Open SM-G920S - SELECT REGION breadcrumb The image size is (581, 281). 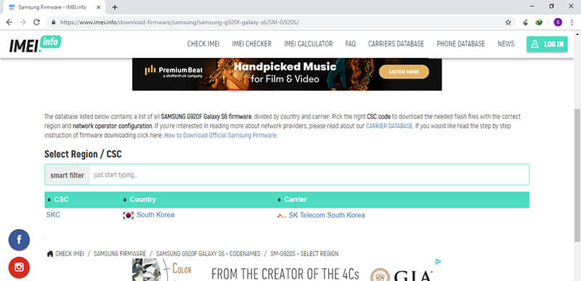coord(304,253)
